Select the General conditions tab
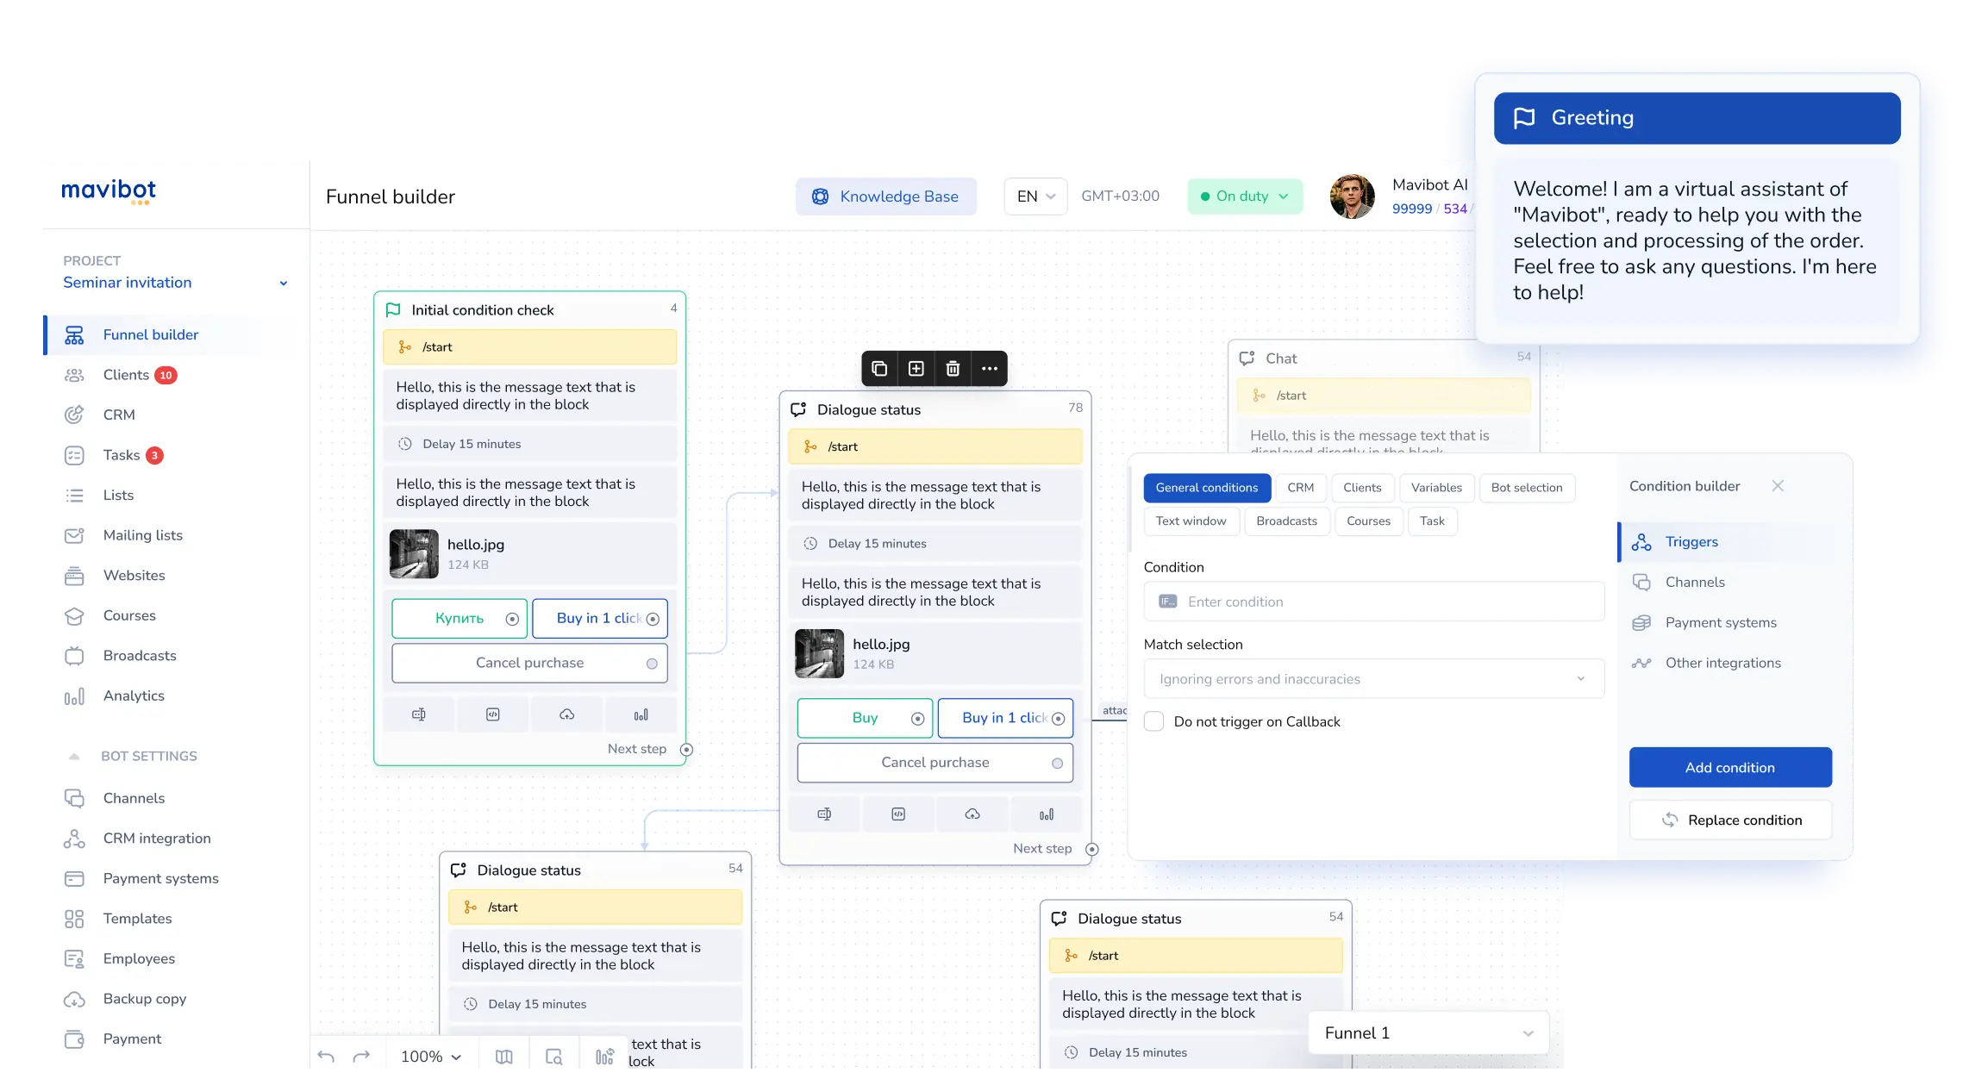Screen dimensions: 1988x1079 pos(1207,488)
